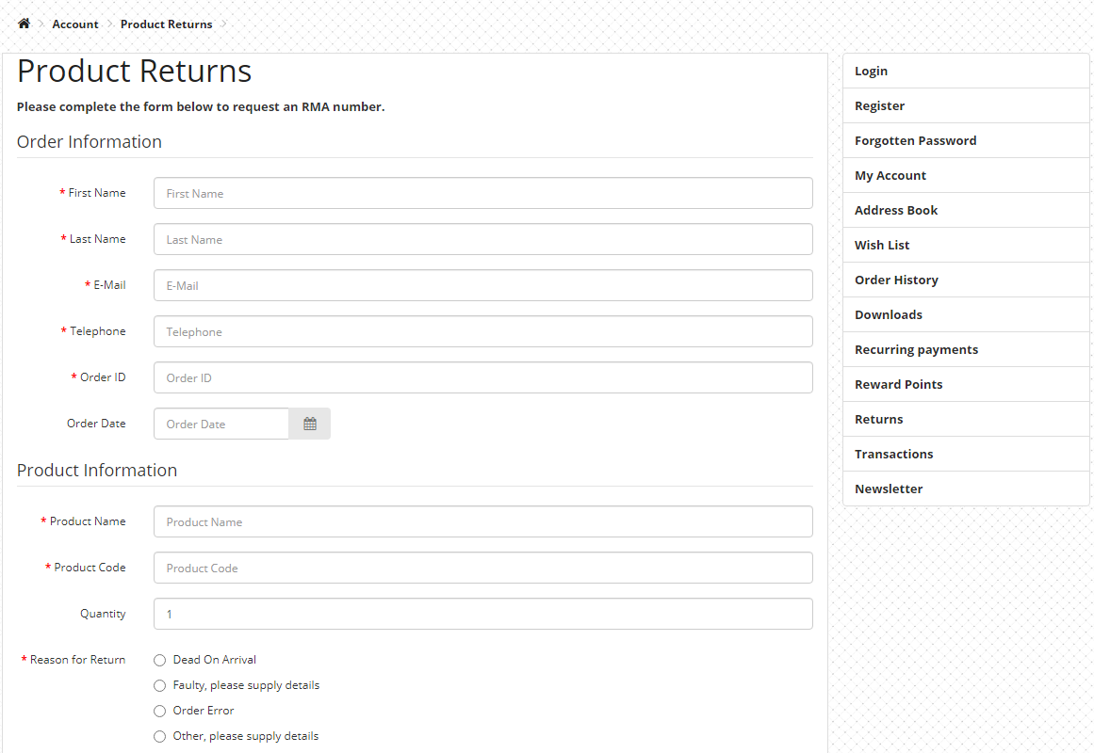The height and width of the screenshot is (753, 1094).
Task: Navigate to Newsletter in sidebar
Action: click(889, 489)
